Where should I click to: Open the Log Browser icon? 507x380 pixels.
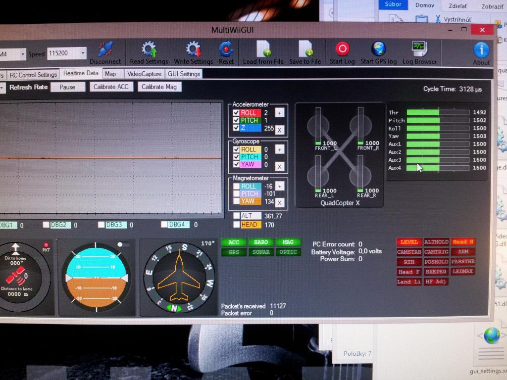tap(419, 48)
